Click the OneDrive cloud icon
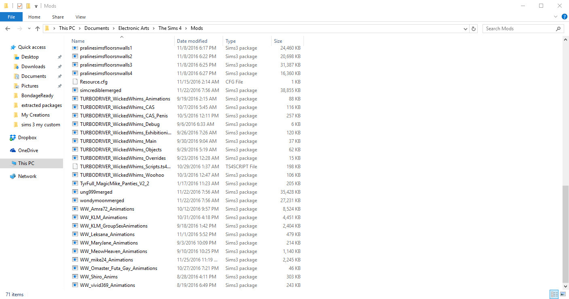569x299 pixels. pyautogui.click(x=13, y=151)
